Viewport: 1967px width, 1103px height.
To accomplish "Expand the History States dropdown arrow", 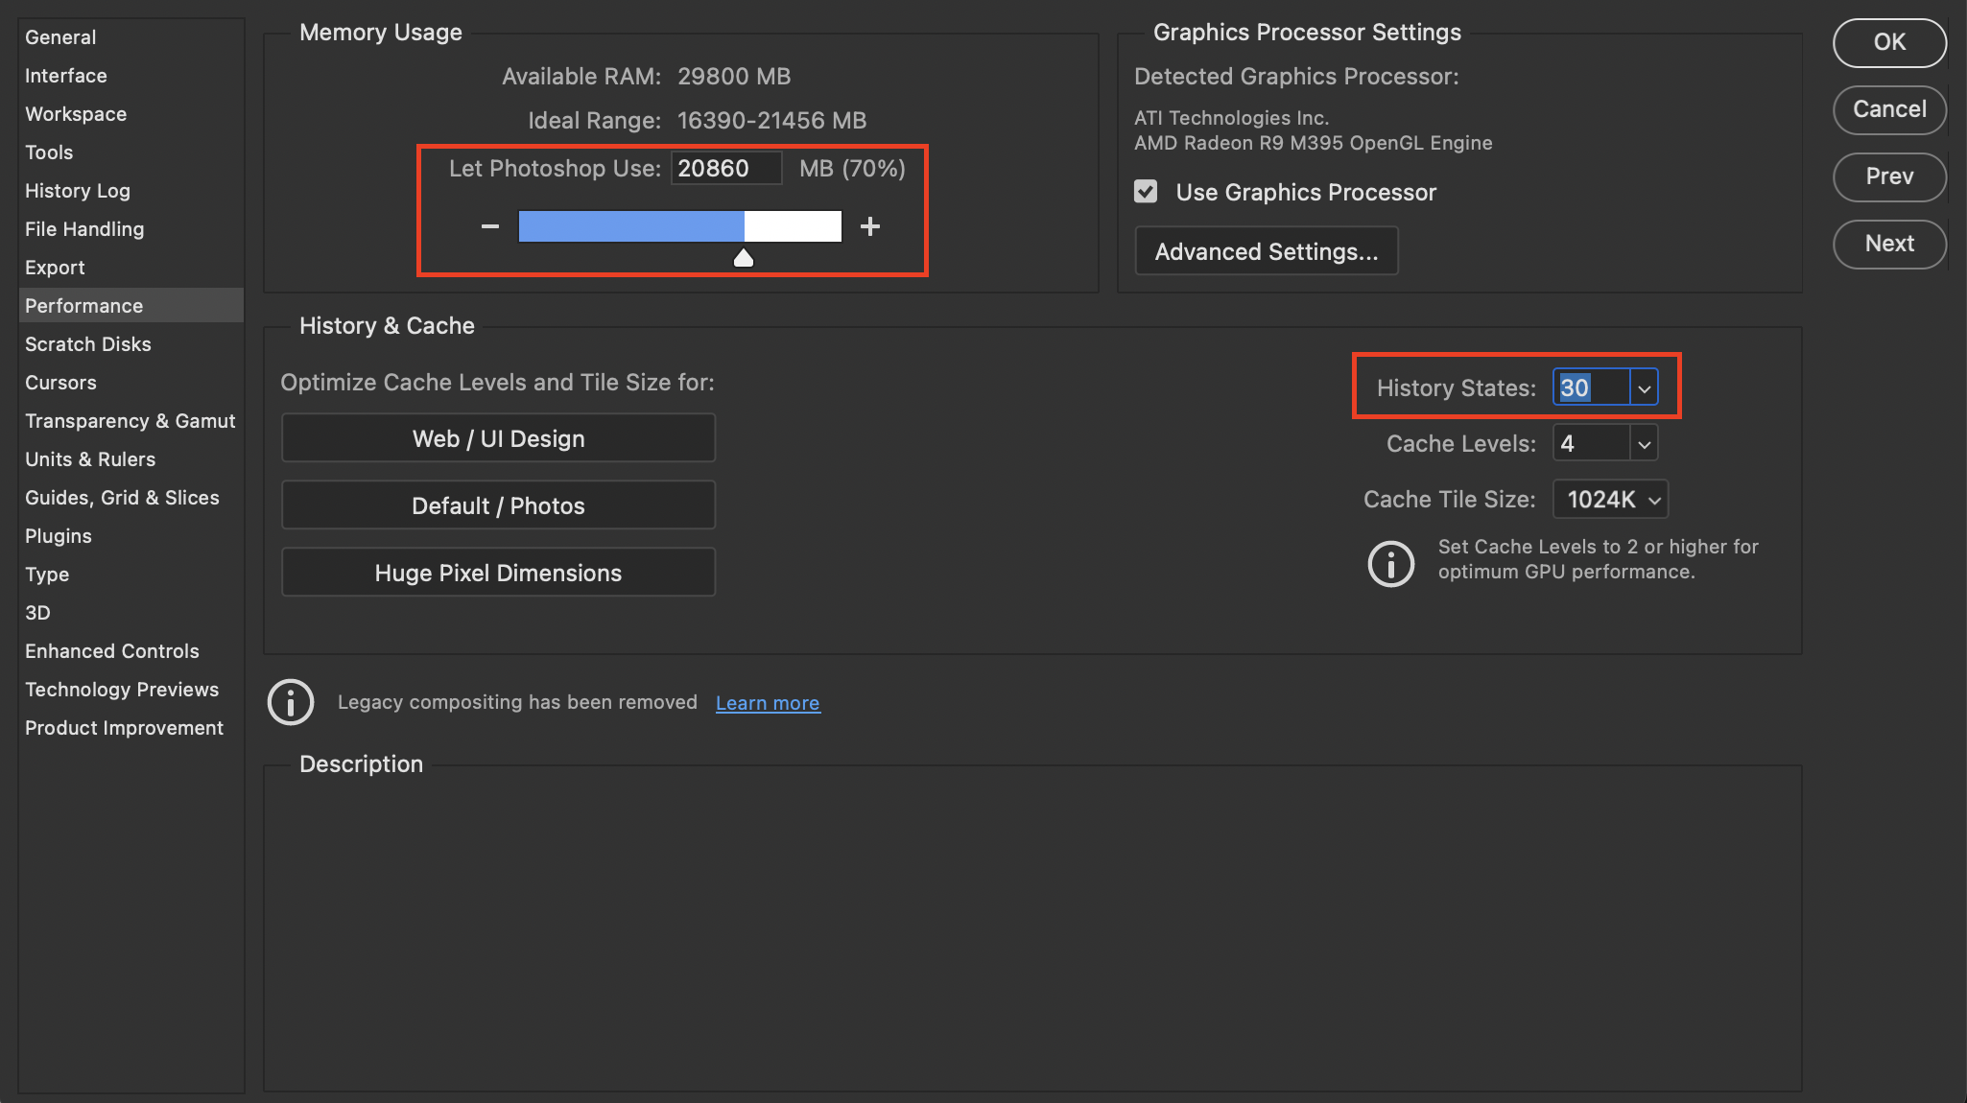I will pos(1644,388).
